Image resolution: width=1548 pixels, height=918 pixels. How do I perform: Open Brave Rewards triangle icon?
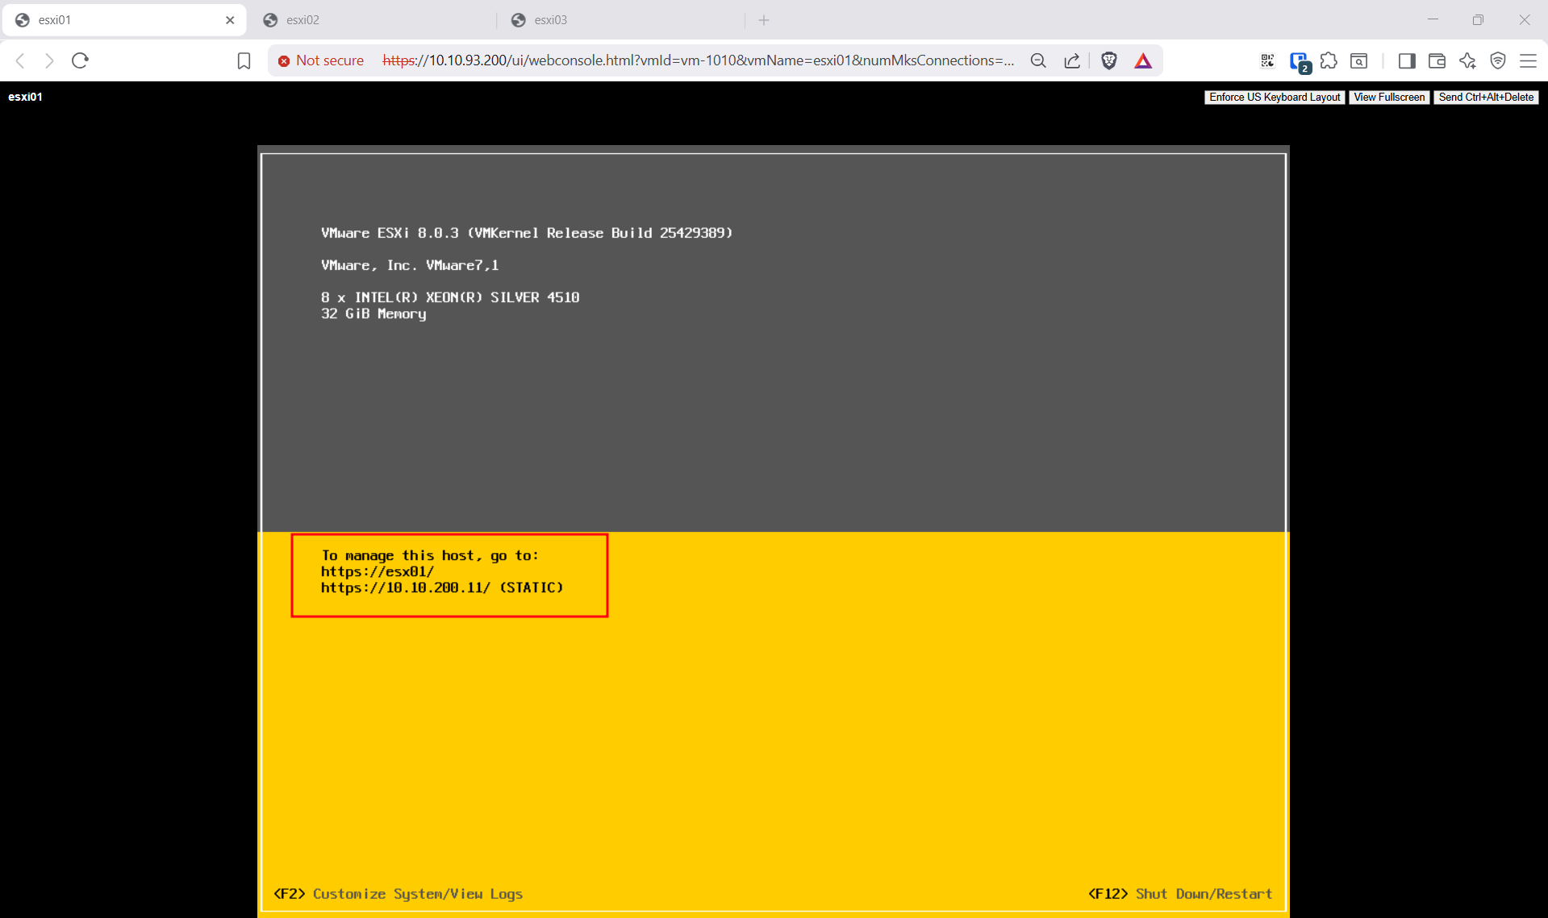[x=1143, y=60]
